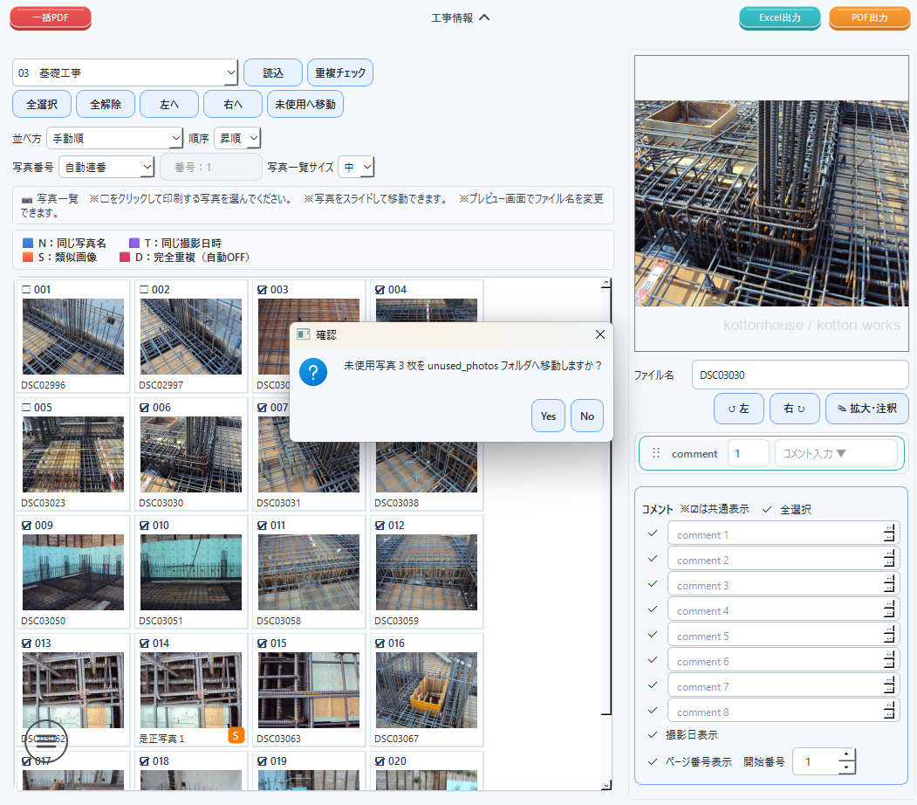This screenshot has width=917, height=805.
Task: Open the 写真一覧サイズ 中 dropdown
Action: coord(356,168)
